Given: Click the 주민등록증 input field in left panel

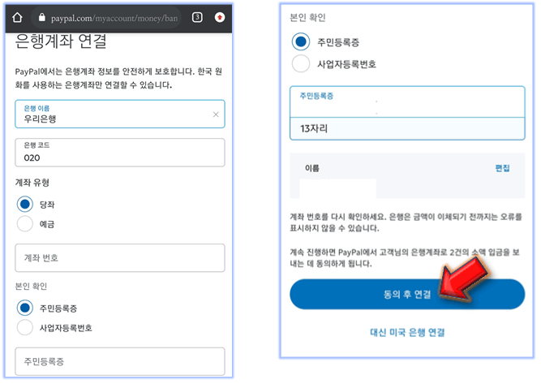Looking at the screenshot, I should click(120, 361).
